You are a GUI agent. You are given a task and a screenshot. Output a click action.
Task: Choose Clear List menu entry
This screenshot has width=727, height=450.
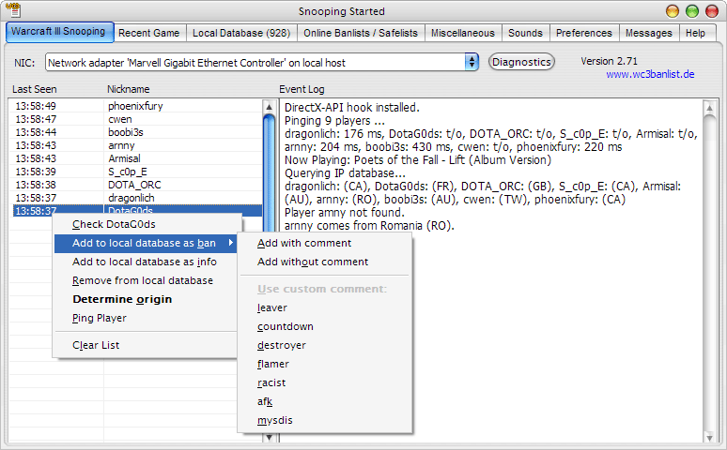(147, 345)
